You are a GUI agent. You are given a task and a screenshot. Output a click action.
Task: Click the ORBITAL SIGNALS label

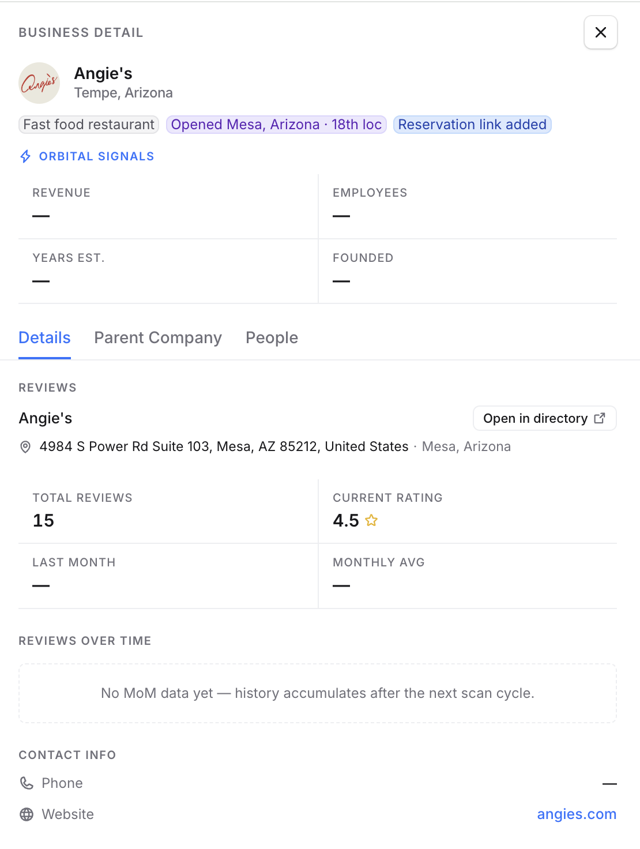point(96,156)
